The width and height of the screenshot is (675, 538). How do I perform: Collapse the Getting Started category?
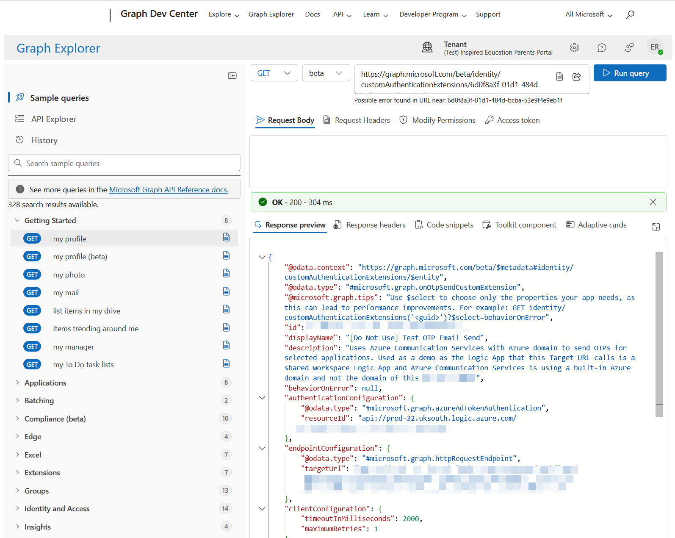click(x=17, y=220)
